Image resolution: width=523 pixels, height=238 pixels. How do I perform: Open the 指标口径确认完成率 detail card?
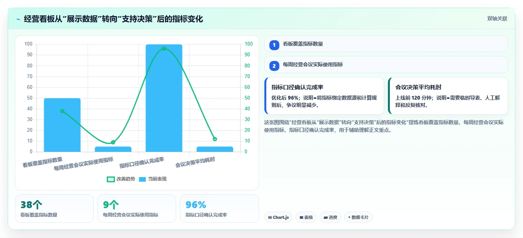coord(324,96)
